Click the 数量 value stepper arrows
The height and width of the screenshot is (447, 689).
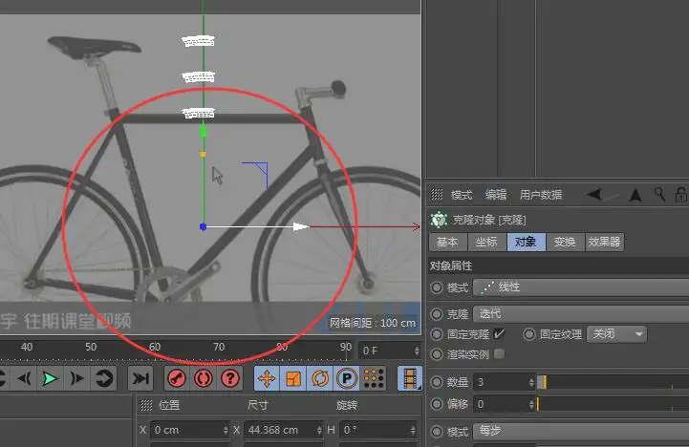tap(531, 382)
